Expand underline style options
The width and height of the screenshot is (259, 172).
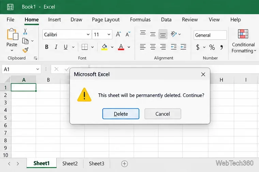click(x=73, y=47)
